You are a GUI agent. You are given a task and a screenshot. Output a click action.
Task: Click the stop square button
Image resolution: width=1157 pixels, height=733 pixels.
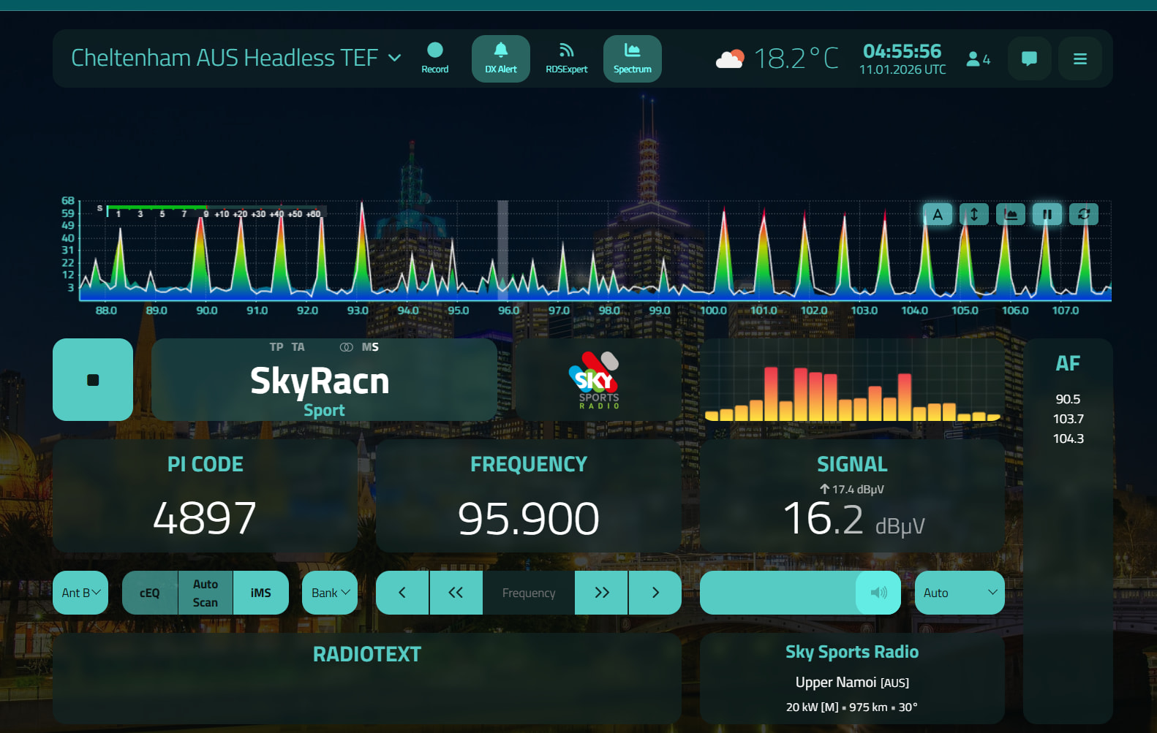[x=93, y=379]
